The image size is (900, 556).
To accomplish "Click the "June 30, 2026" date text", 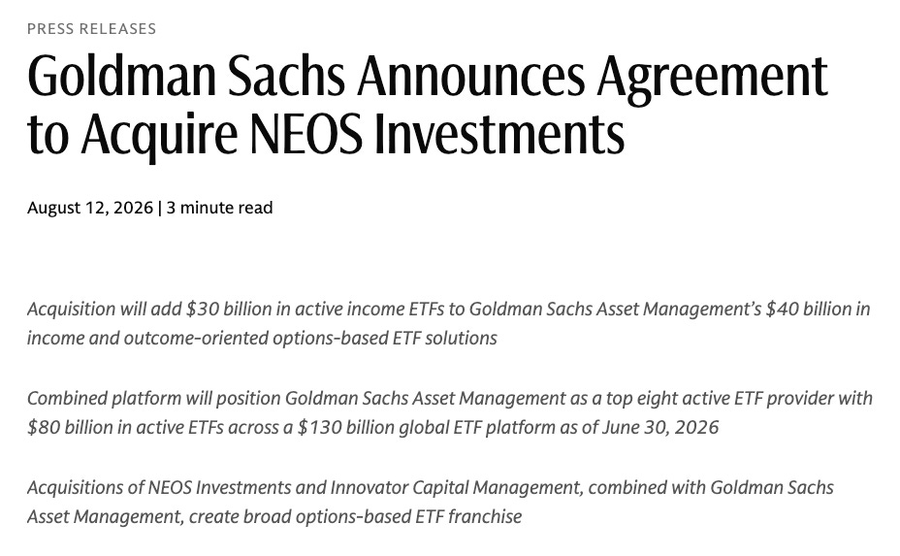I will pyautogui.click(x=660, y=427).
